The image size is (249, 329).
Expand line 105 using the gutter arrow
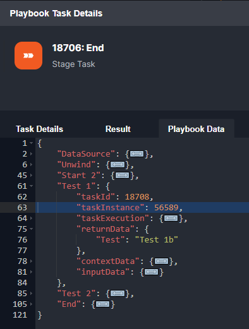coord(31,304)
